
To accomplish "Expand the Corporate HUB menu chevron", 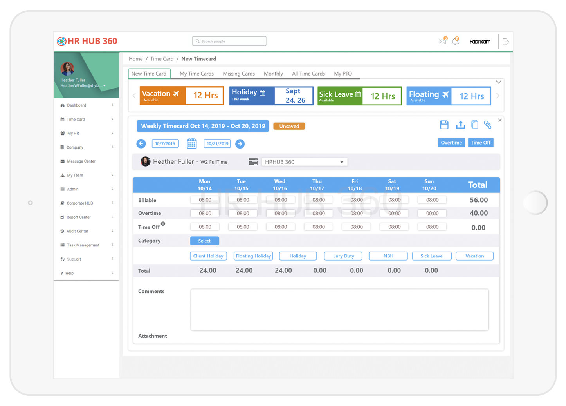I will click(x=112, y=203).
